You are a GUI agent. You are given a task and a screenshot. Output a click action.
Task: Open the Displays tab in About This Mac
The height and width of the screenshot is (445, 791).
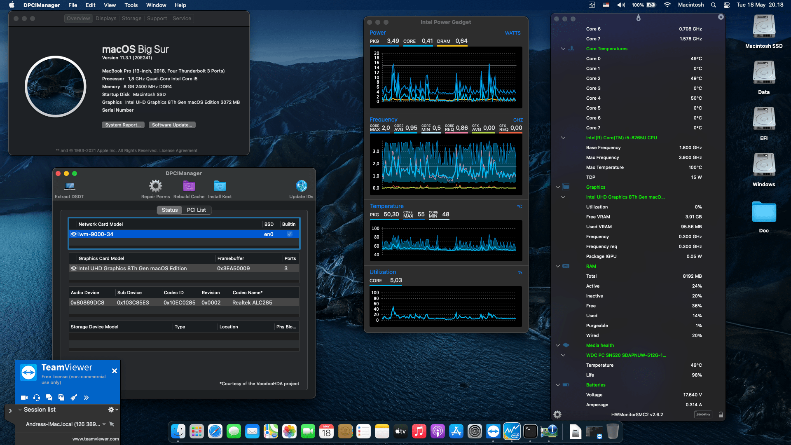[106, 19]
